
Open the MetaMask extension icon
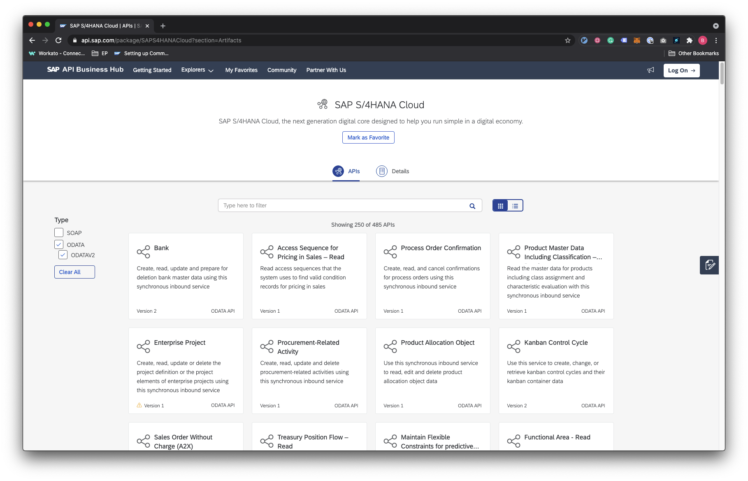click(x=637, y=40)
